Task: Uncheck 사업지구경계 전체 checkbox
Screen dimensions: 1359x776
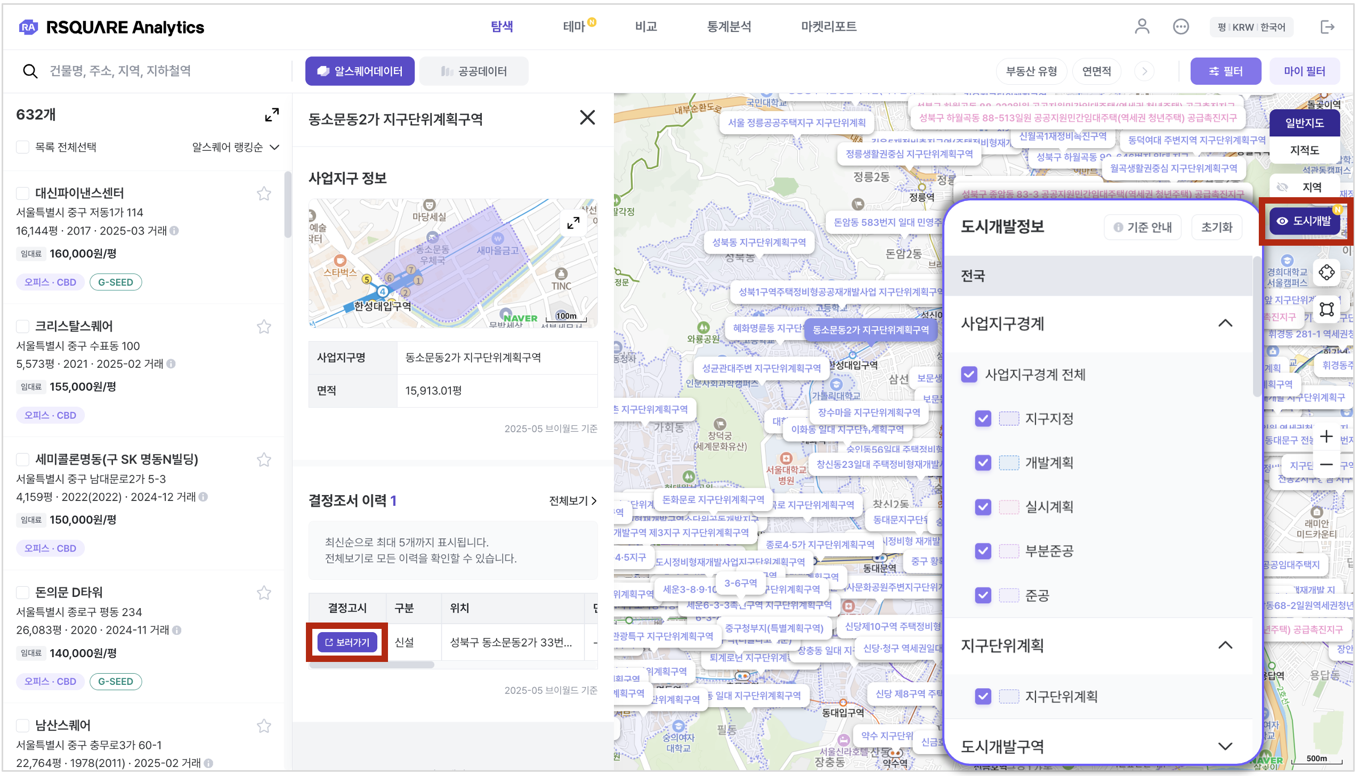Action: (969, 374)
